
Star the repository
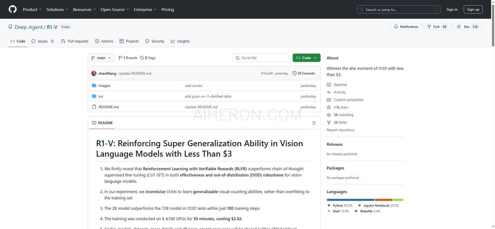click(468, 27)
